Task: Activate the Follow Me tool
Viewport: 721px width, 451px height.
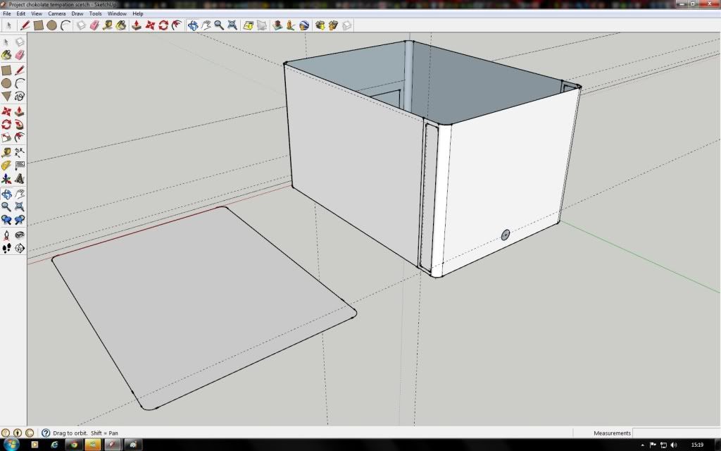Action: 19,125
